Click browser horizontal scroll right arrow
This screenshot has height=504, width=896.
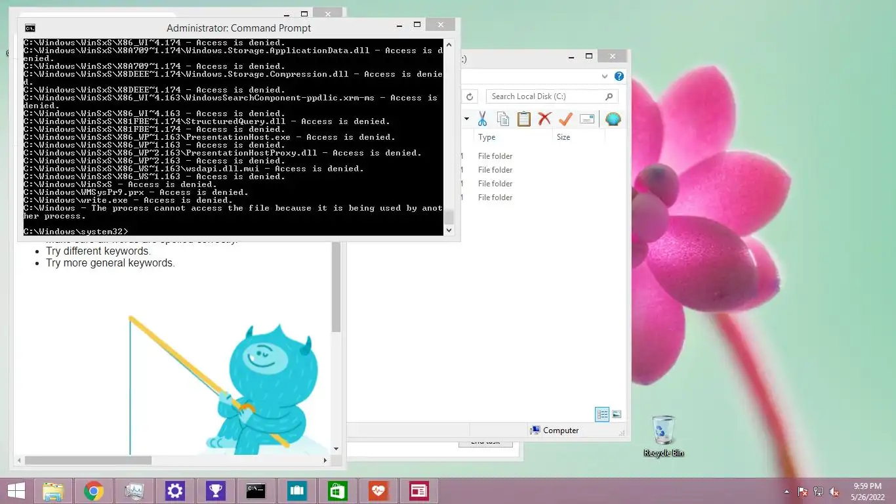tap(325, 461)
